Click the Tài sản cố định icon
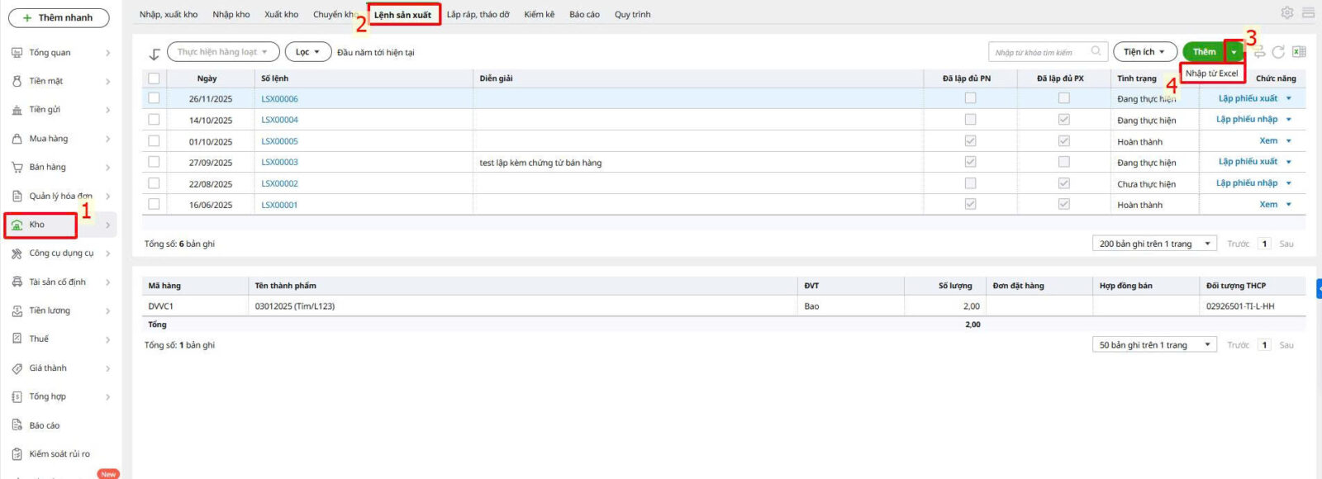Viewport: 1322px width, 479px height. point(17,282)
